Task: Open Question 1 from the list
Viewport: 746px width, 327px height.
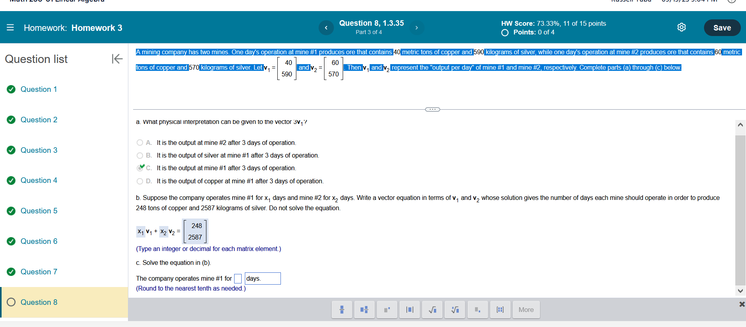Action: coord(39,89)
